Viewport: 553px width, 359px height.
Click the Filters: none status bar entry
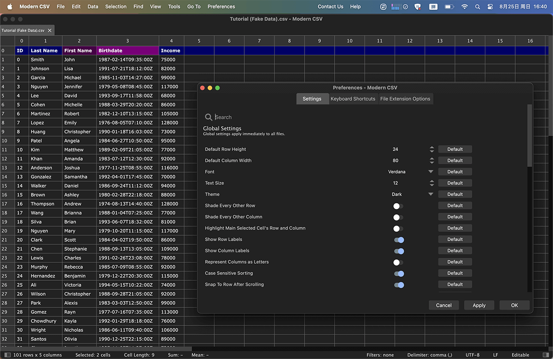click(x=380, y=355)
